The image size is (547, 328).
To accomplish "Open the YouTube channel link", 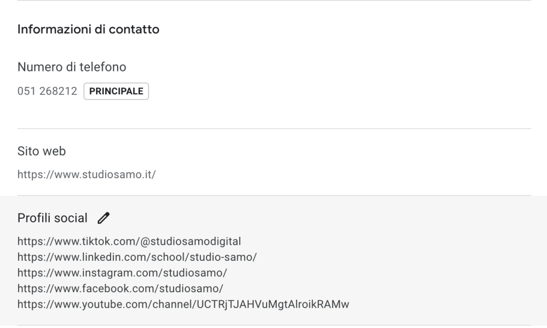I will (183, 305).
